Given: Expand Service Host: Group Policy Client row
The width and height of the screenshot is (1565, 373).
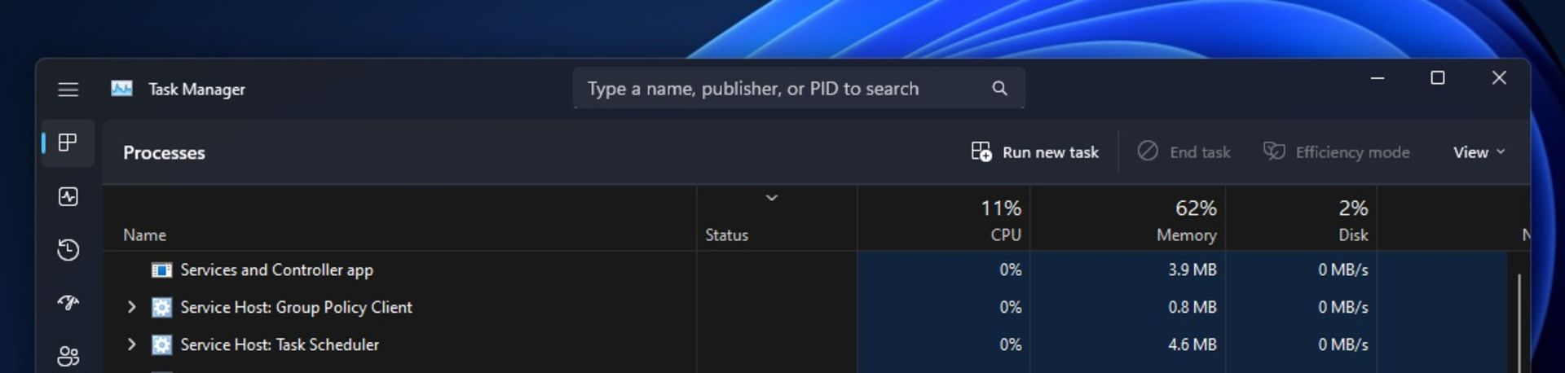Looking at the screenshot, I should (131, 308).
